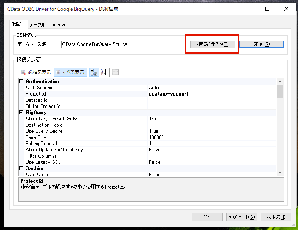This screenshot has height=230, width=298.
Task: Click the True value of Use Query Cache
Action: coord(154,131)
